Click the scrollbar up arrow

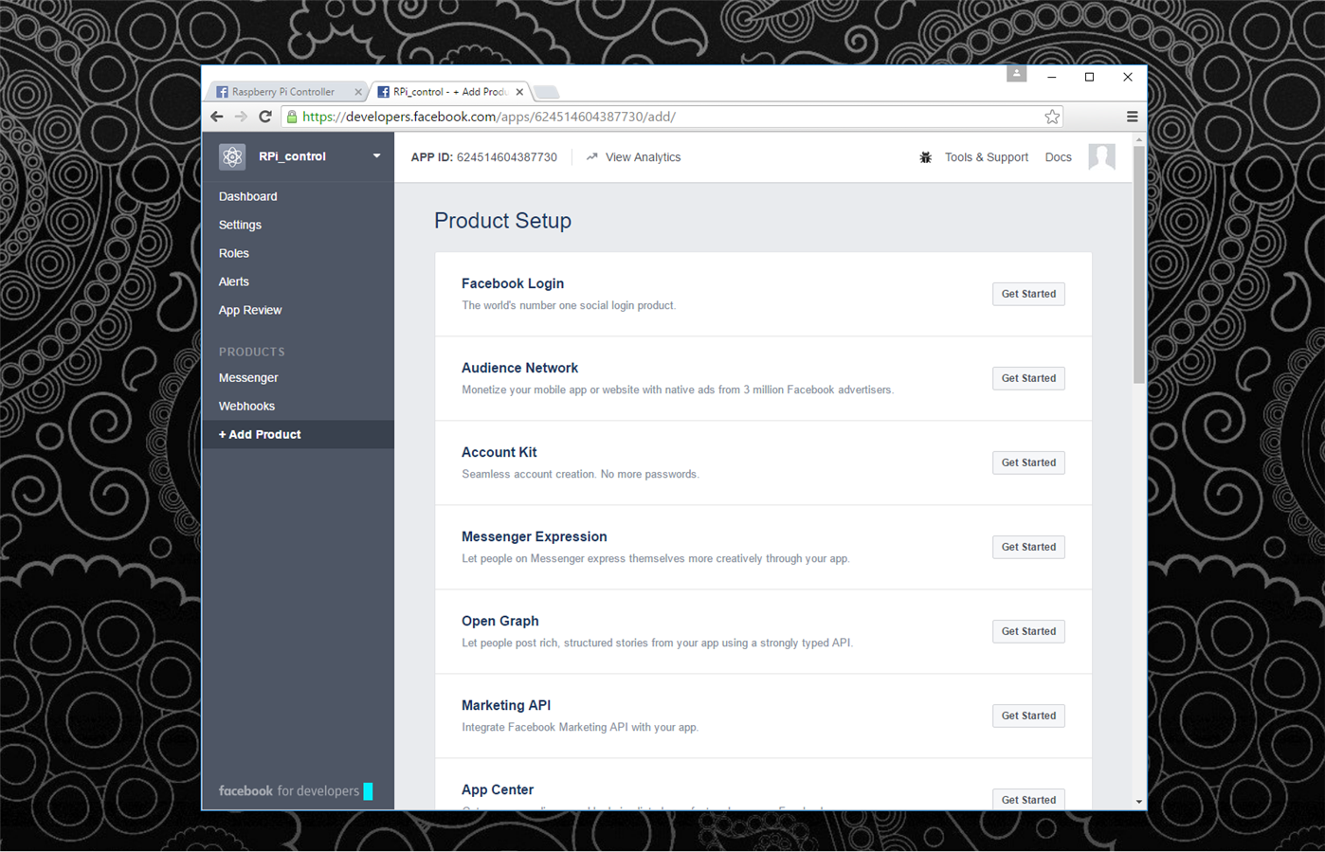1139,139
